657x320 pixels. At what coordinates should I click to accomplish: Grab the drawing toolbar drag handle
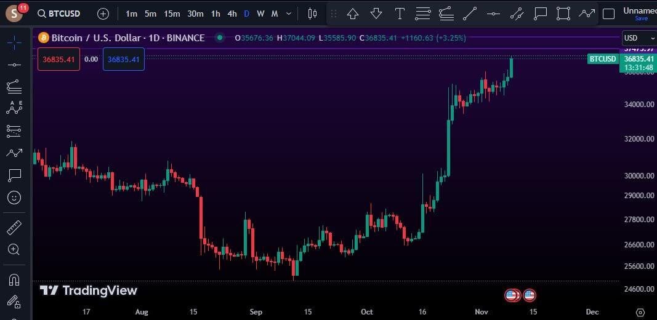click(334, 14)
